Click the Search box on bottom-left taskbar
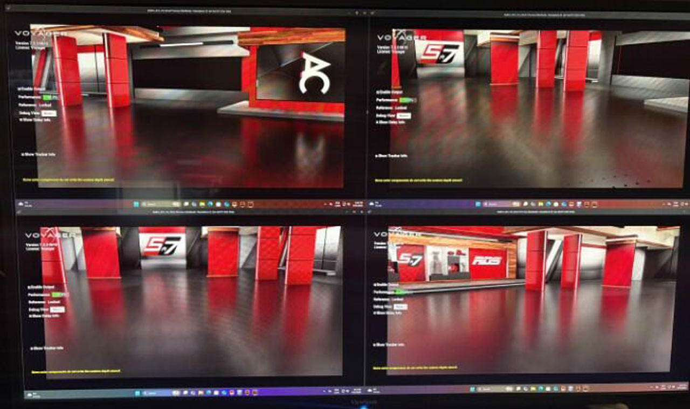 [x=161, y=393]
